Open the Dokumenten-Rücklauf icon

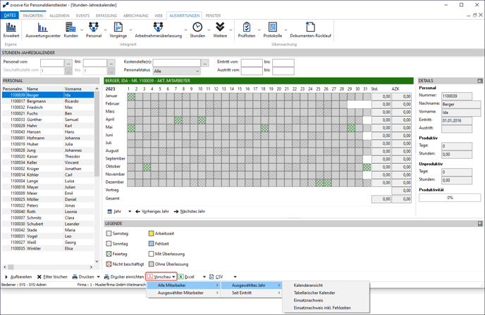(x=310, y=30)
